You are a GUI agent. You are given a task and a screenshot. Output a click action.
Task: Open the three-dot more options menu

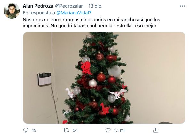(182, 6)
